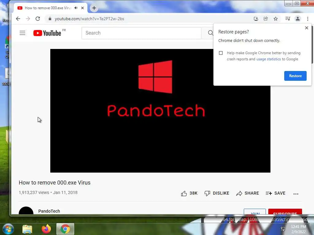Bookmark this page with the star icon
Screen dimensions: 314x235
pyautogui.click(x=276, y=19)
